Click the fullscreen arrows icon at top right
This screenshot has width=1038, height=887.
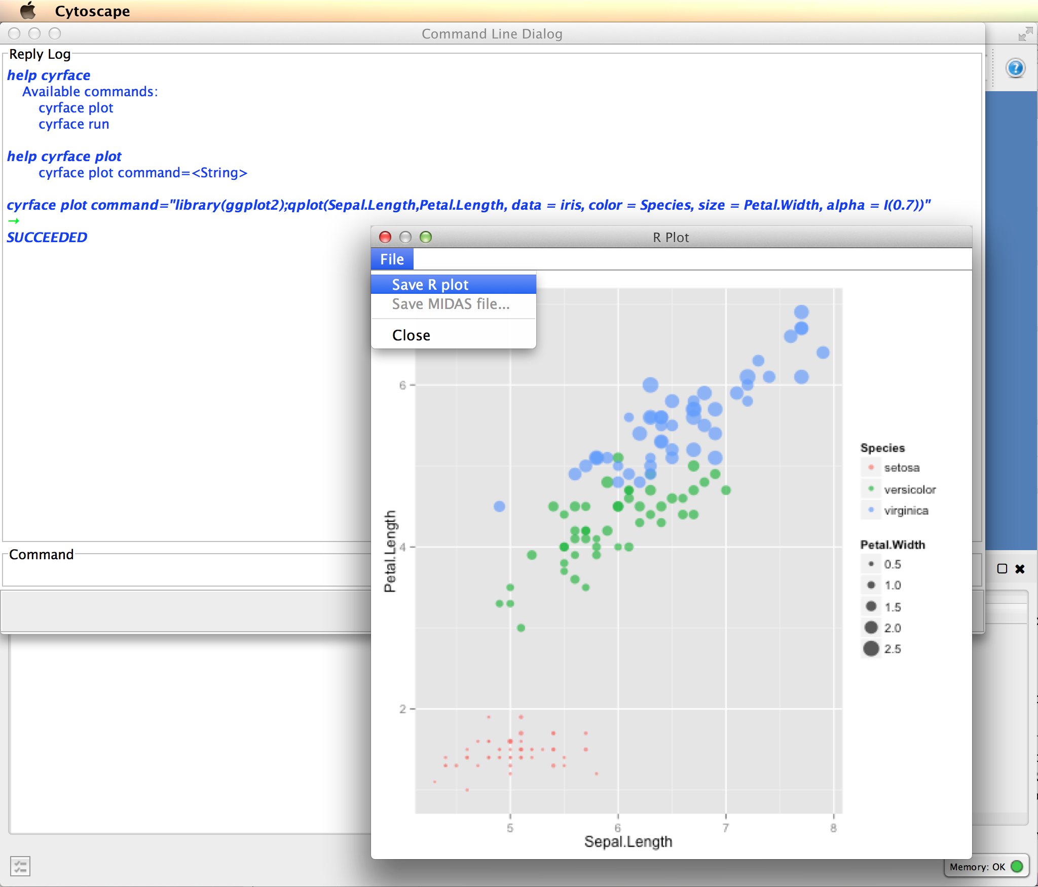click(x=1025, y=34)
